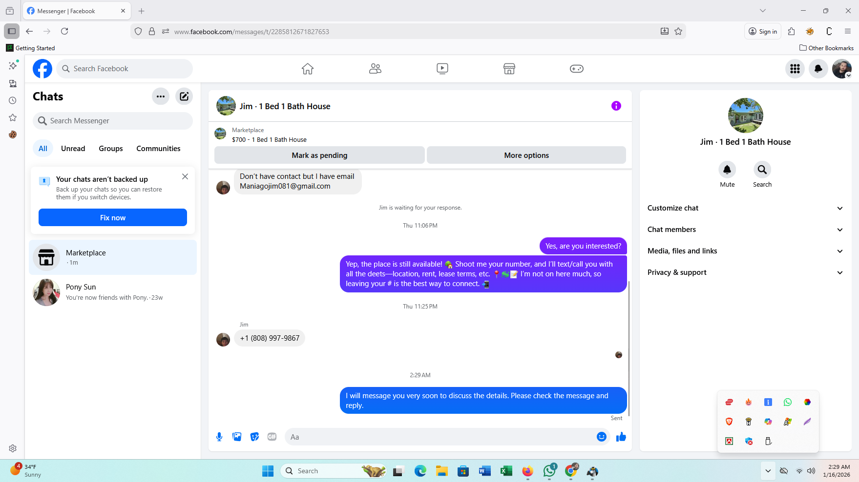Open the browser sidebar toggle
This screenshot has height=482, width=859.
tap(12, 31)
